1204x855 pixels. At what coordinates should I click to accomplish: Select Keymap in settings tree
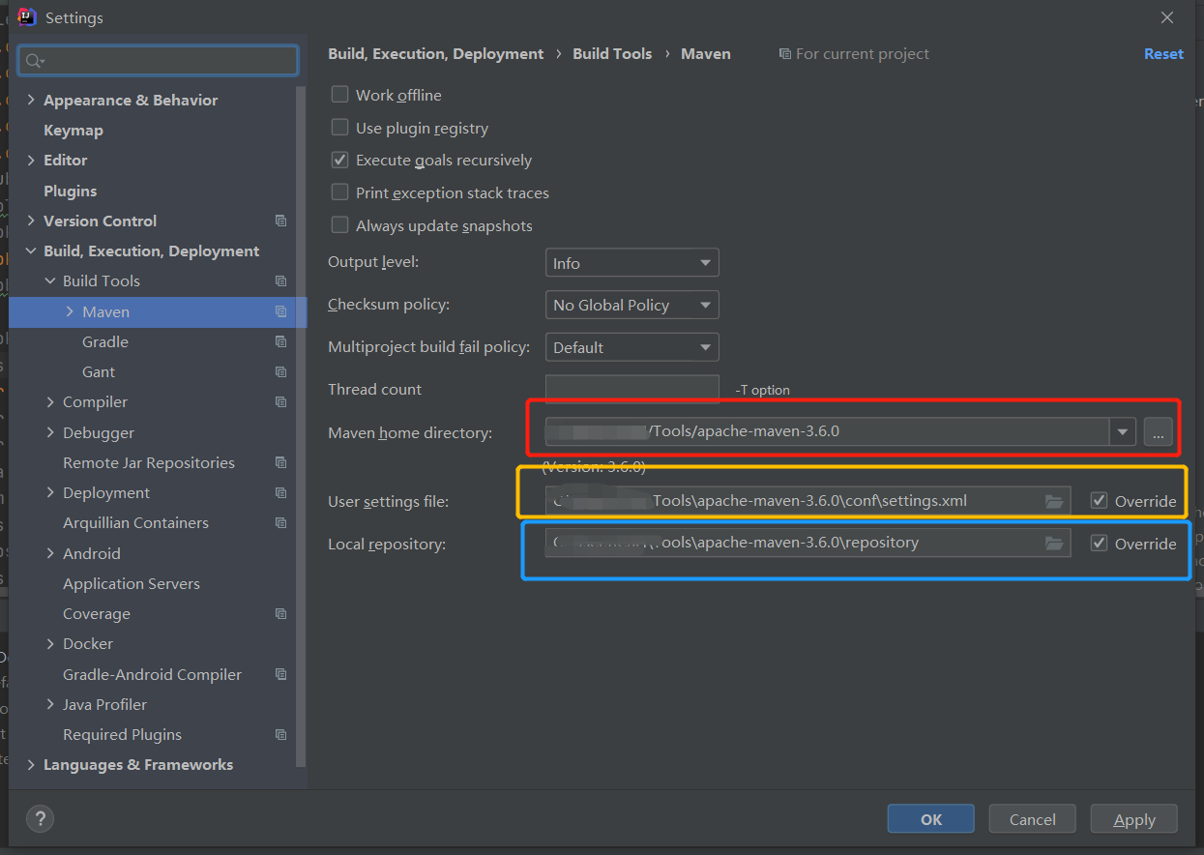pyautogui.click(x=73, y=130)
